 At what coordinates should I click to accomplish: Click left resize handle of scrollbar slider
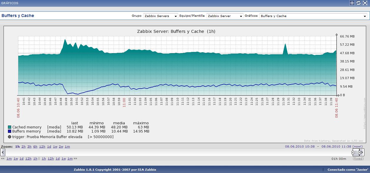coord(353,153)
